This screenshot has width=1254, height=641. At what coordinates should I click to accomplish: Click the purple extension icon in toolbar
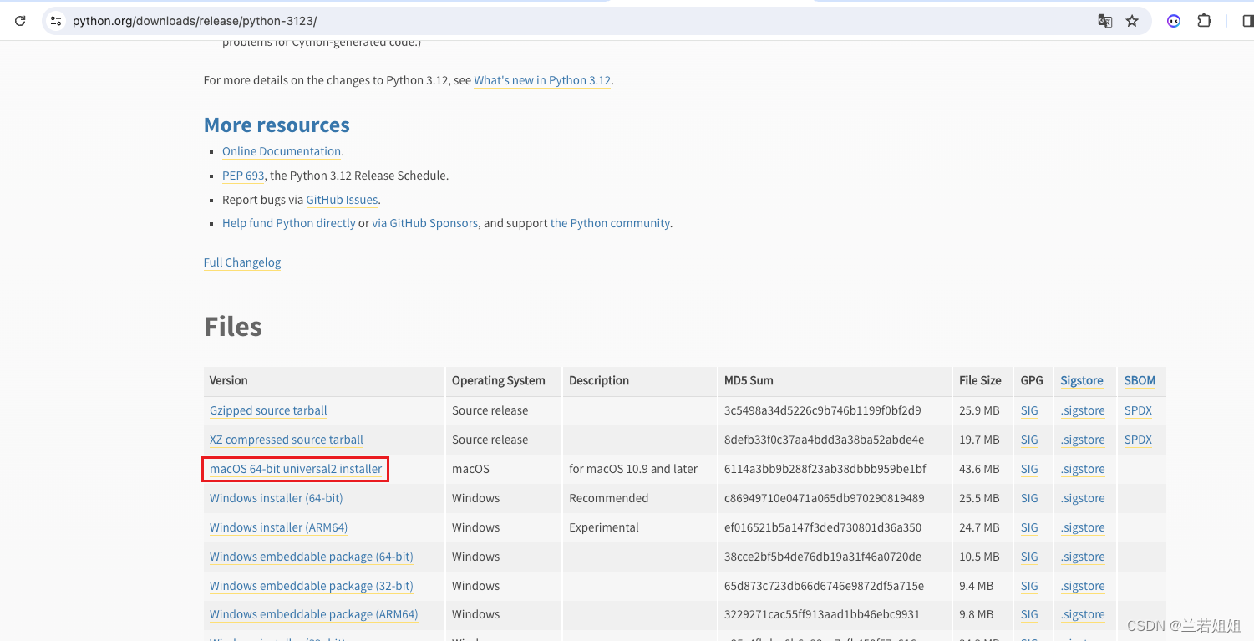(x=1174, y=21)
